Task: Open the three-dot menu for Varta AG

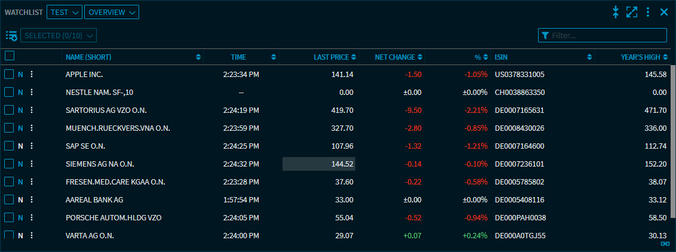Action: [x=32, y=236]
